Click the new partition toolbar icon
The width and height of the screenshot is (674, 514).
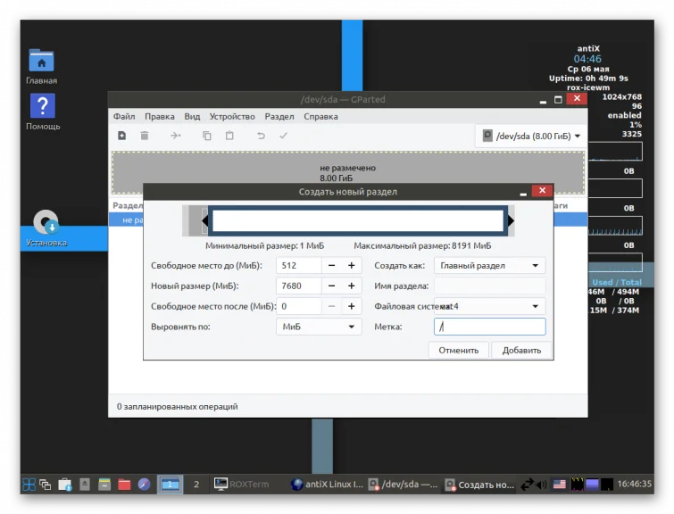(x=122, y=136)
